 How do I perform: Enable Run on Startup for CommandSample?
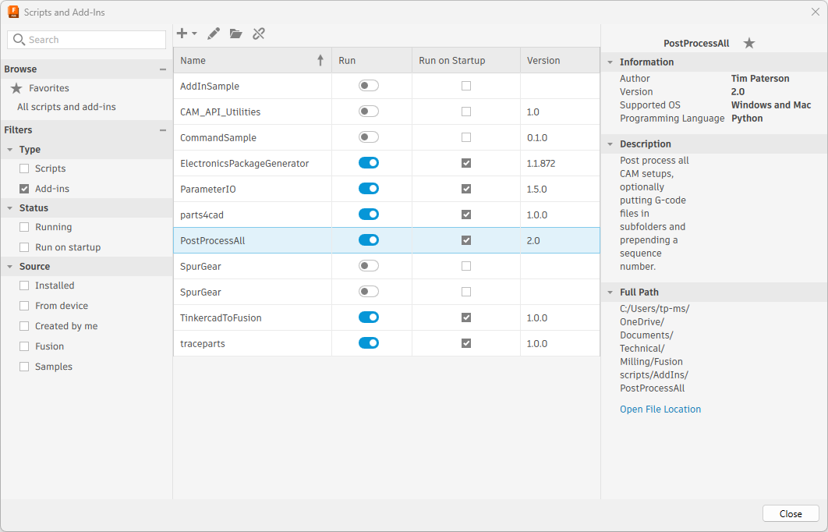point(466,137)
